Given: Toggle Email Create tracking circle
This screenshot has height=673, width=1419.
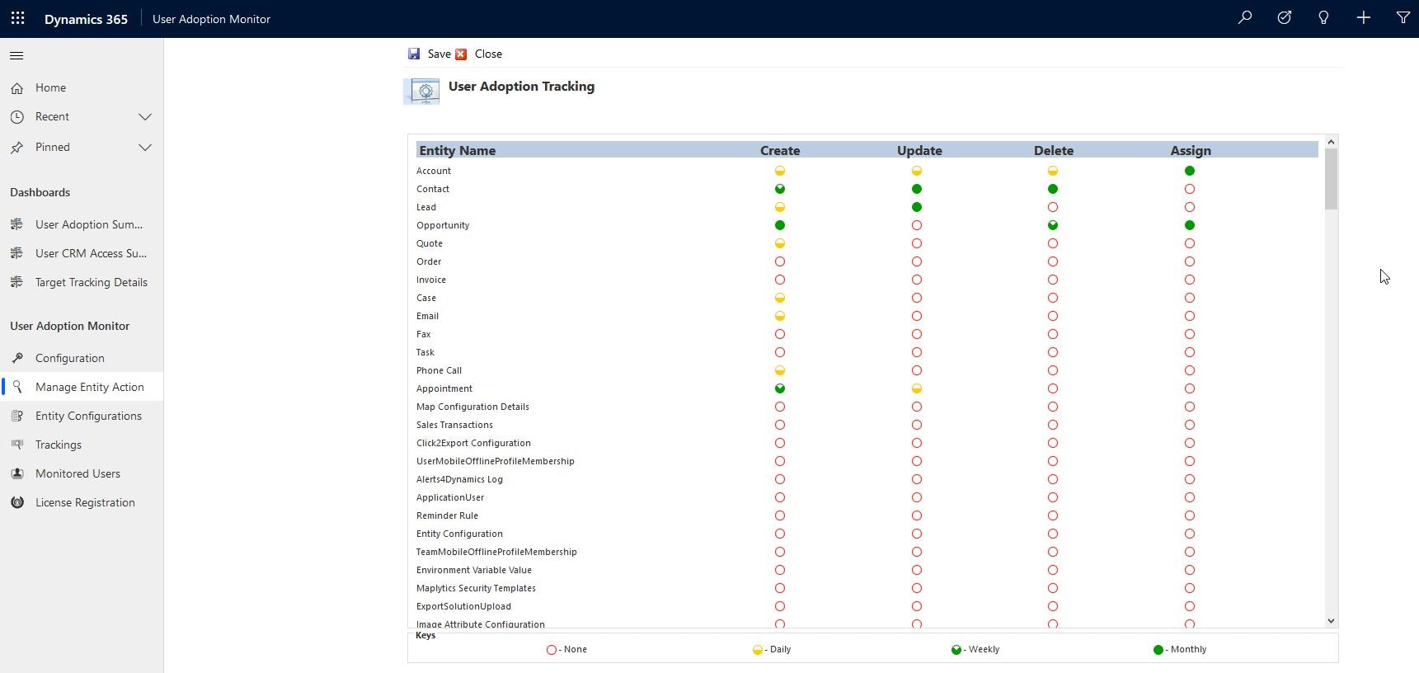Looking at the screenshot, I should (780, 316).
